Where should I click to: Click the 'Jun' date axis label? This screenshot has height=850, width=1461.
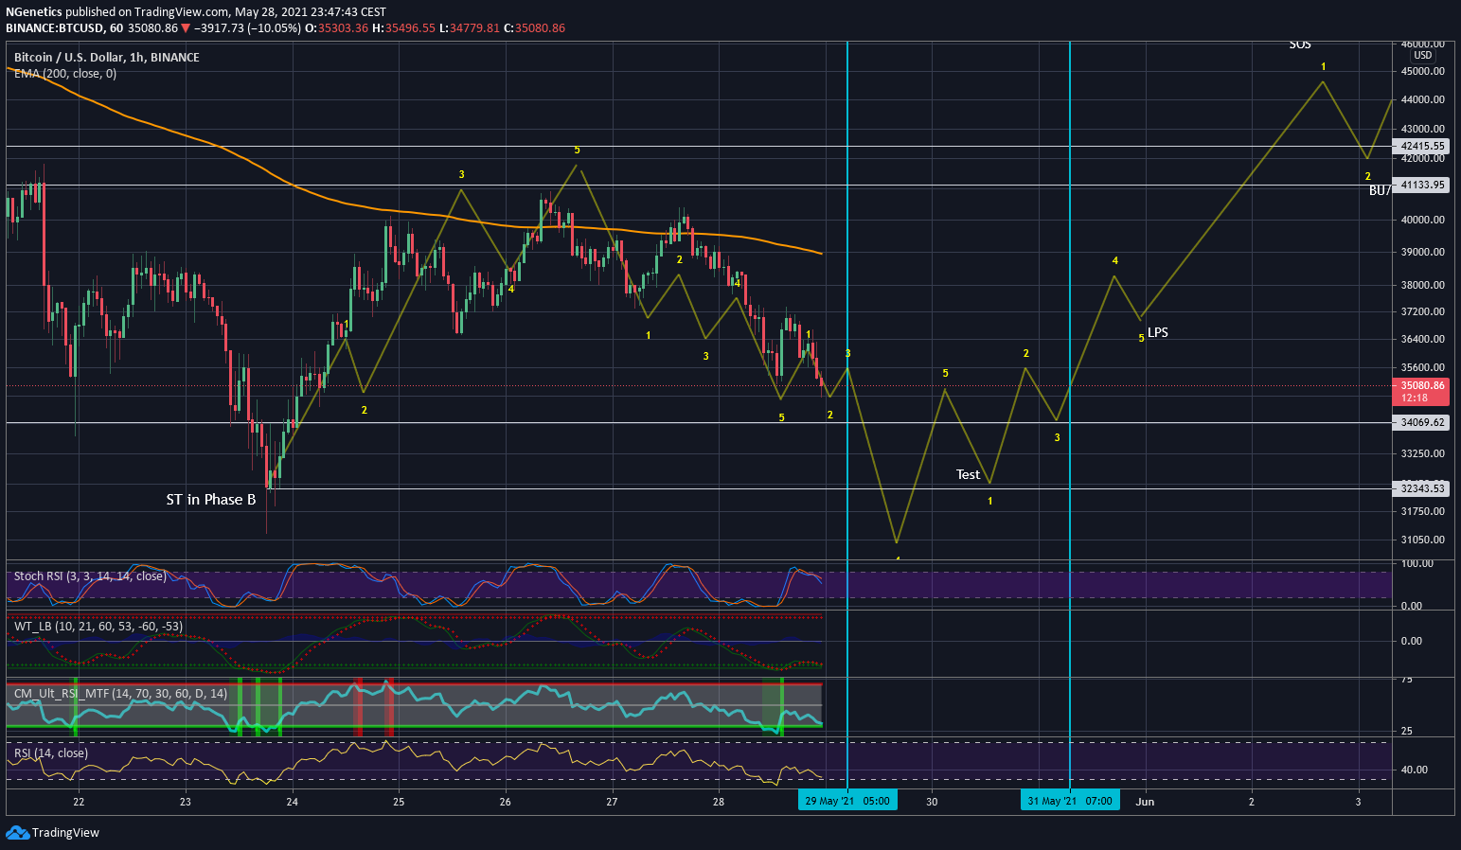pos(1146,802)
